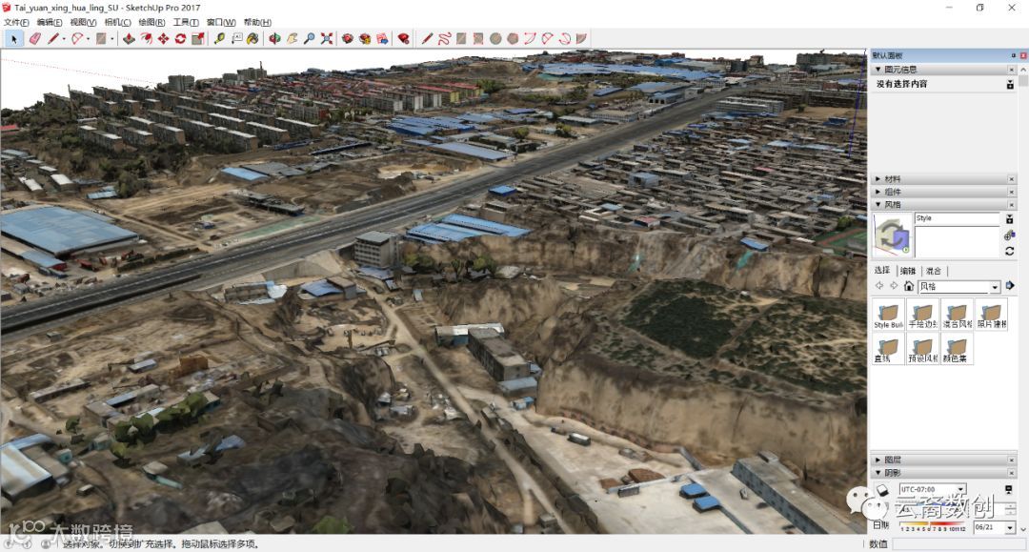Pick the pink Eraser tool

click(x=35, y=39)
